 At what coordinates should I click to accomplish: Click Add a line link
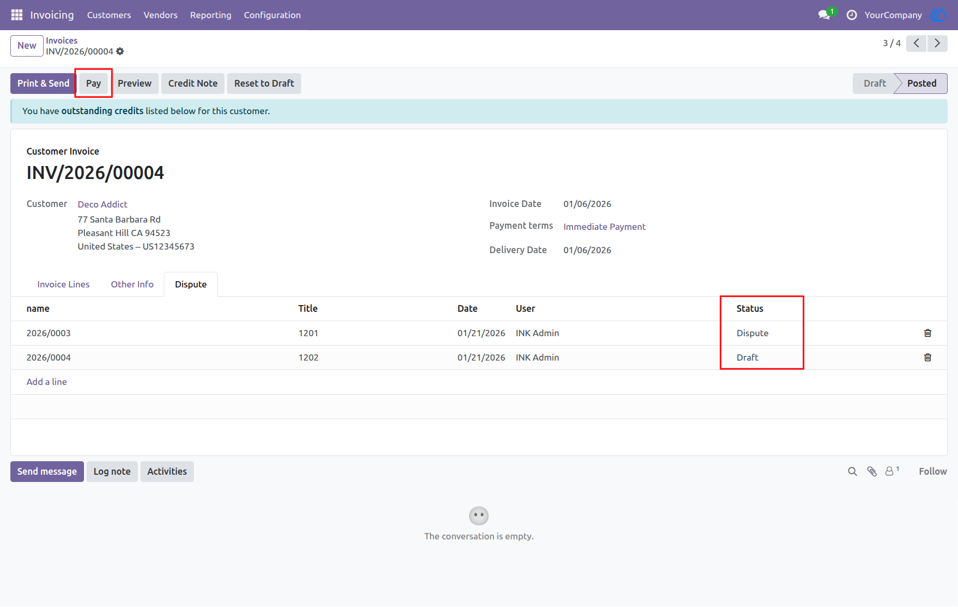tap(47, 382)
